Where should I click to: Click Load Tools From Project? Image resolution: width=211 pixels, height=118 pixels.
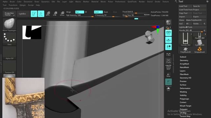pos(193,10)
